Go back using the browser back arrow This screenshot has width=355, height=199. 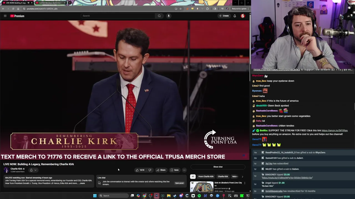(x=3, y=9)
